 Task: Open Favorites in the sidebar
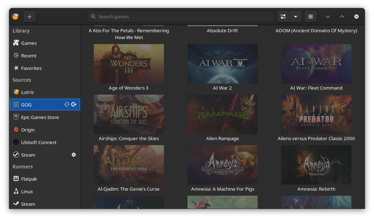coord(31,68)
